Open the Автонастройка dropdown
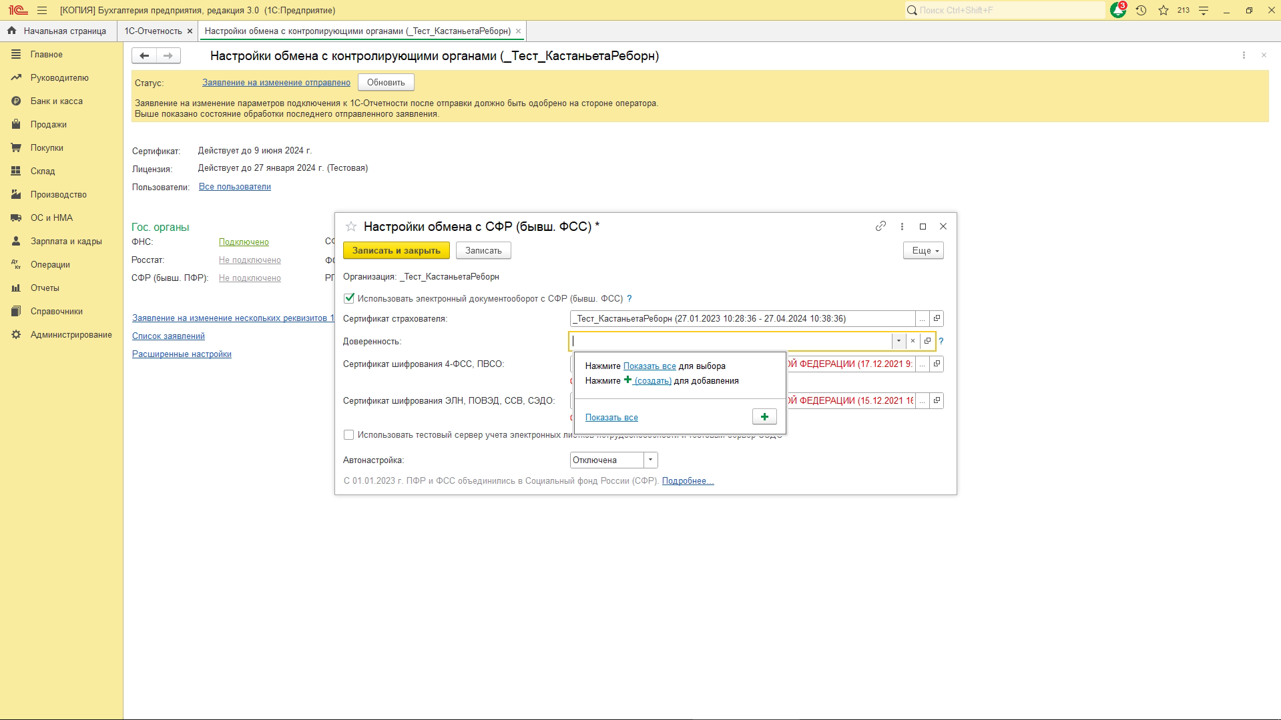 coord(650,460)
